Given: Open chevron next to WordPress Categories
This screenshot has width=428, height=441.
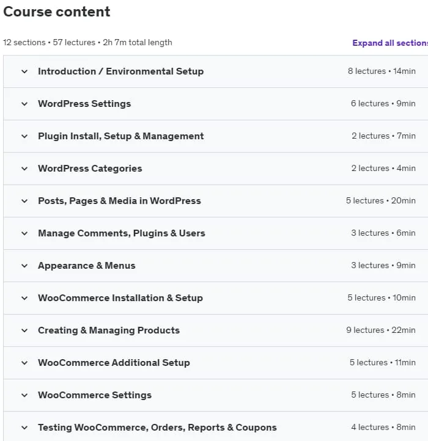Looking at the screenshot, I should click(24, 169).
